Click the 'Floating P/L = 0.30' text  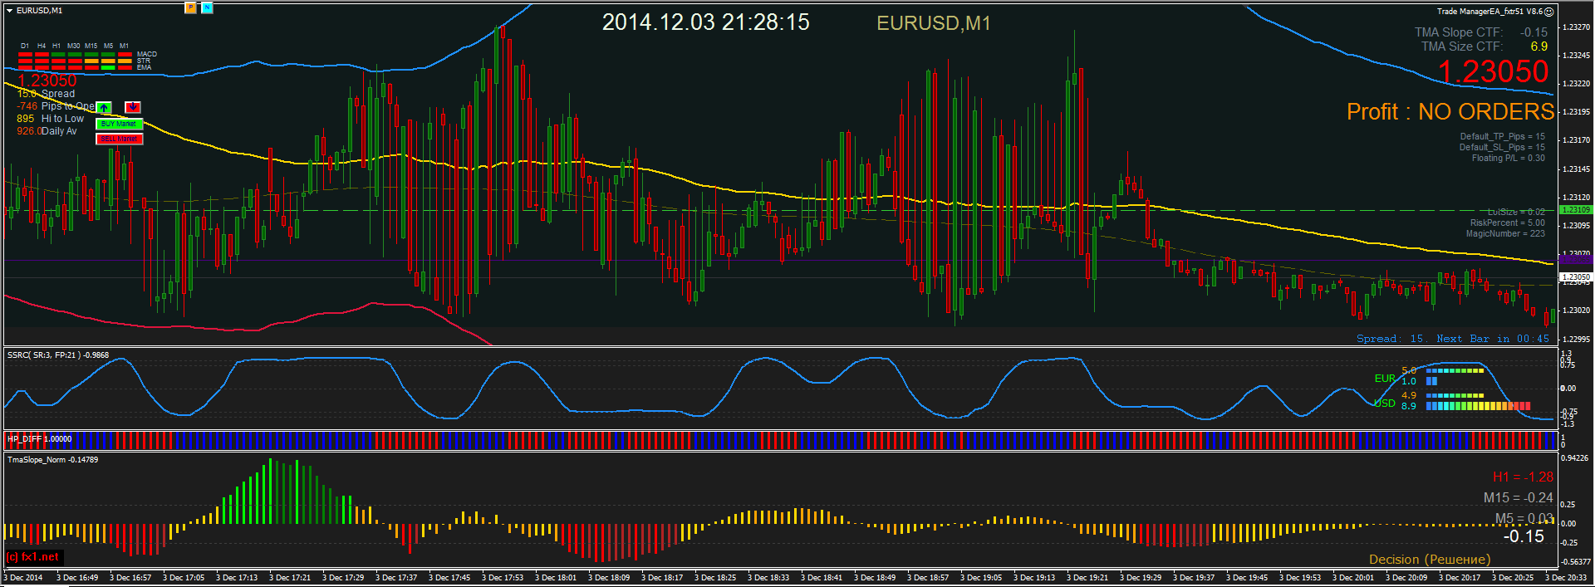coord(1508,158)
